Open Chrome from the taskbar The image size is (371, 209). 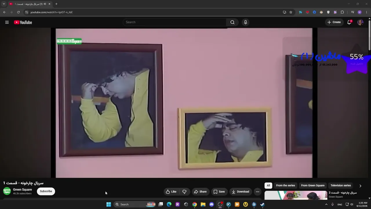coord(194,204)
